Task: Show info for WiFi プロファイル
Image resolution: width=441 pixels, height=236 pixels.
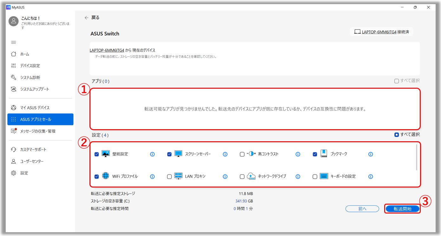Action: click(x=152, y=177)
